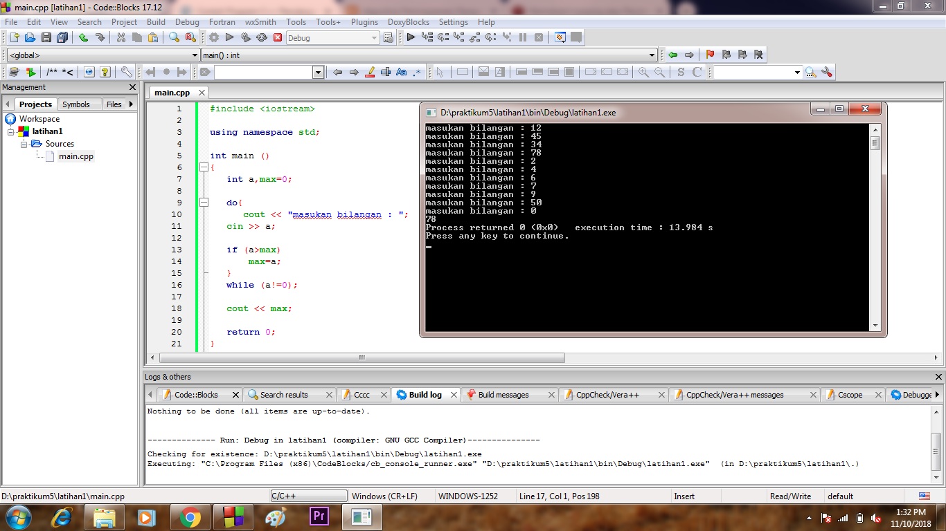Click the highlight marker pen icon
946x531 pixels.
pyautogui.click(x=370, y=72)
